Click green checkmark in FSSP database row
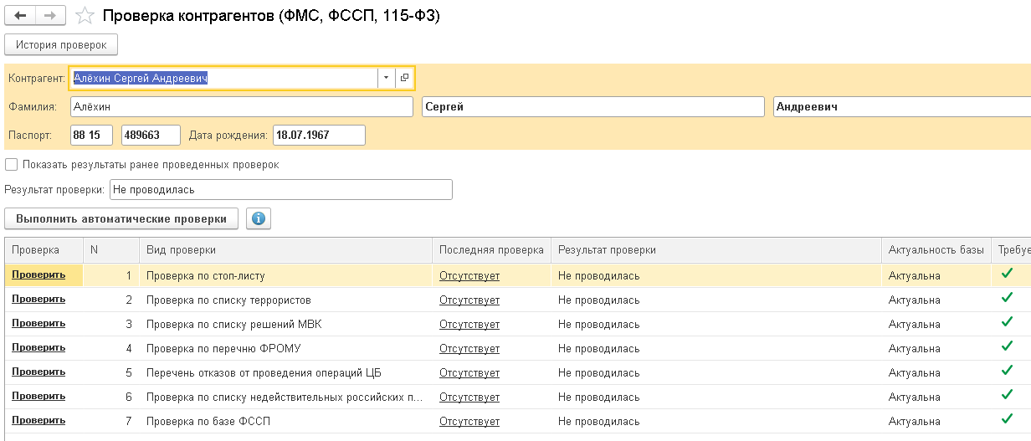This screenshot has width=1031, height=441. pyautogui.click(x=1007, y=419)
